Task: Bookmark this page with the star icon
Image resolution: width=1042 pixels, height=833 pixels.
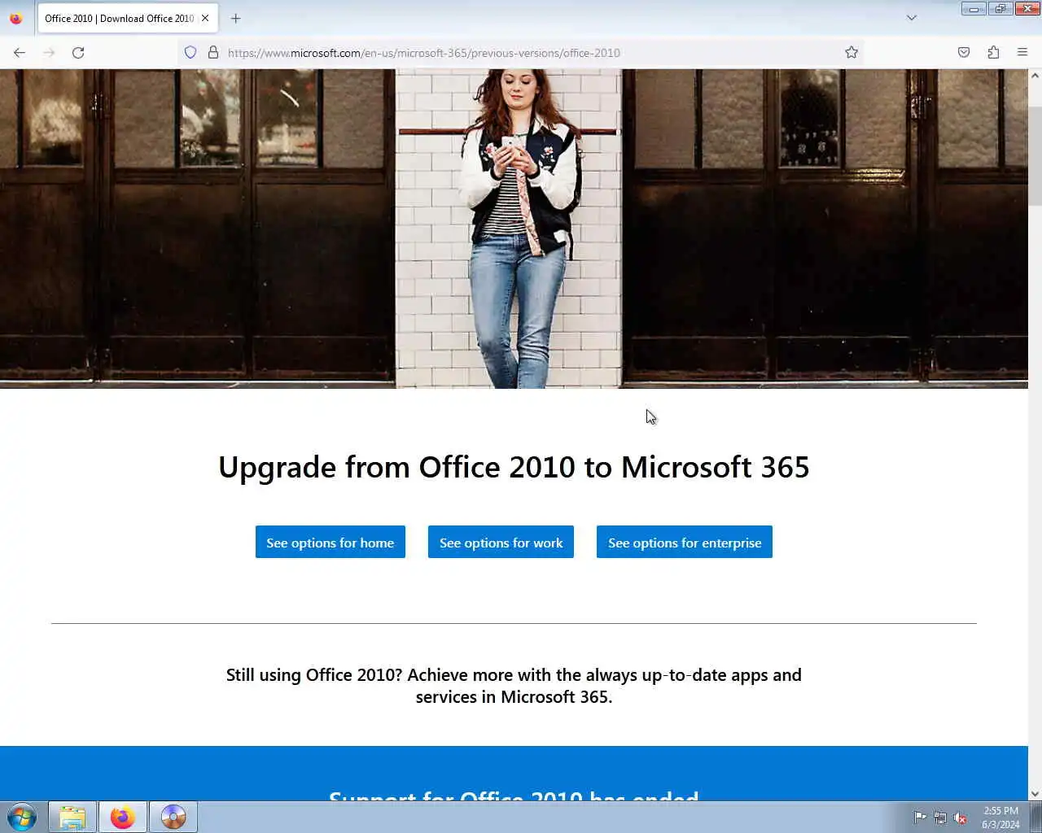Action: tap(852, 53)
